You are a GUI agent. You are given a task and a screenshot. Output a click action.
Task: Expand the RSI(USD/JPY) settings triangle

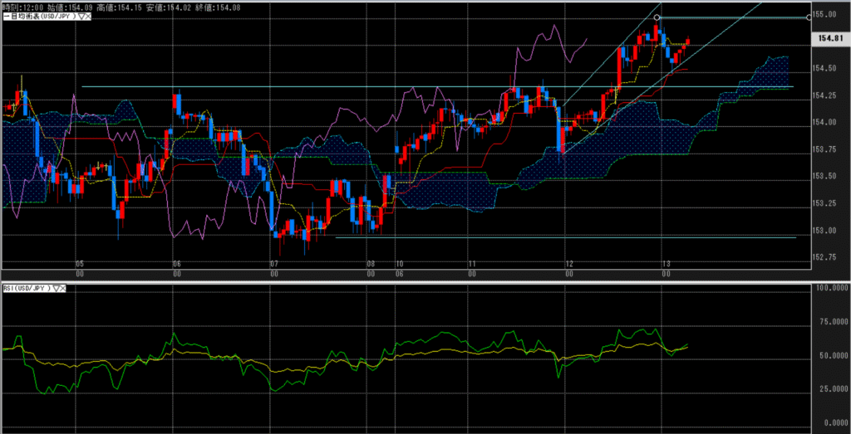(57, 288)
